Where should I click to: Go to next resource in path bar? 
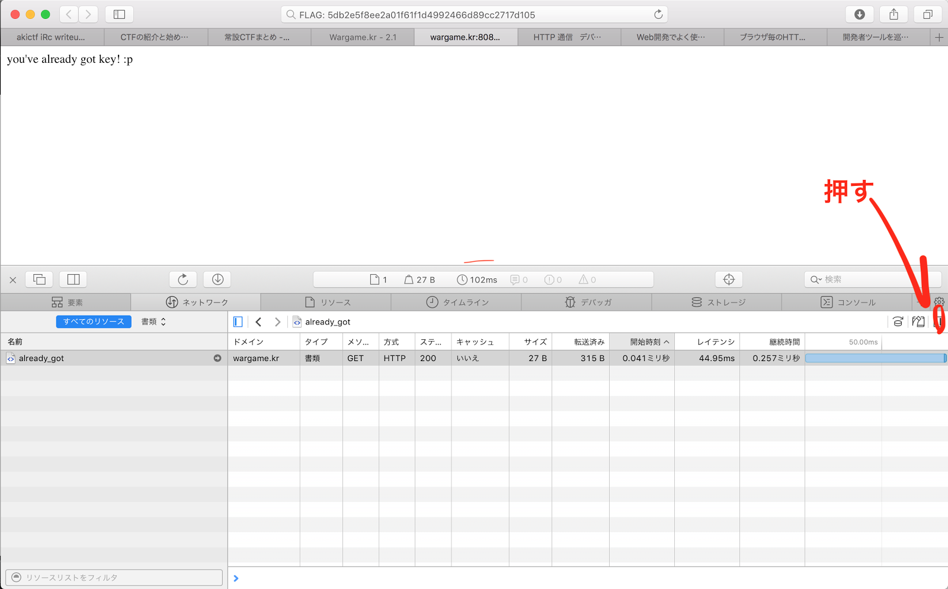277,321
